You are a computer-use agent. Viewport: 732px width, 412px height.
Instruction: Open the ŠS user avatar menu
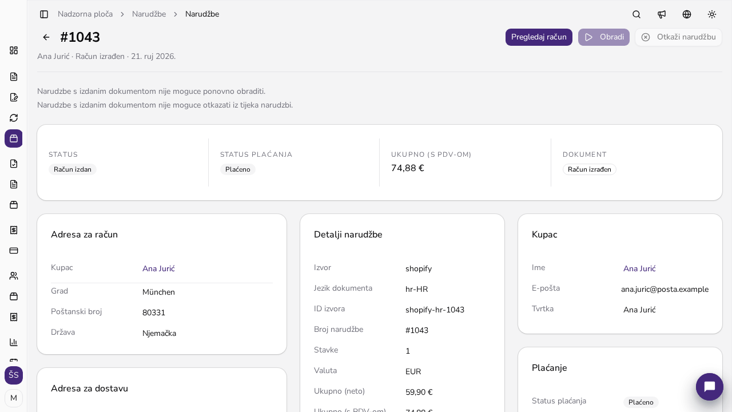(14, 375)
